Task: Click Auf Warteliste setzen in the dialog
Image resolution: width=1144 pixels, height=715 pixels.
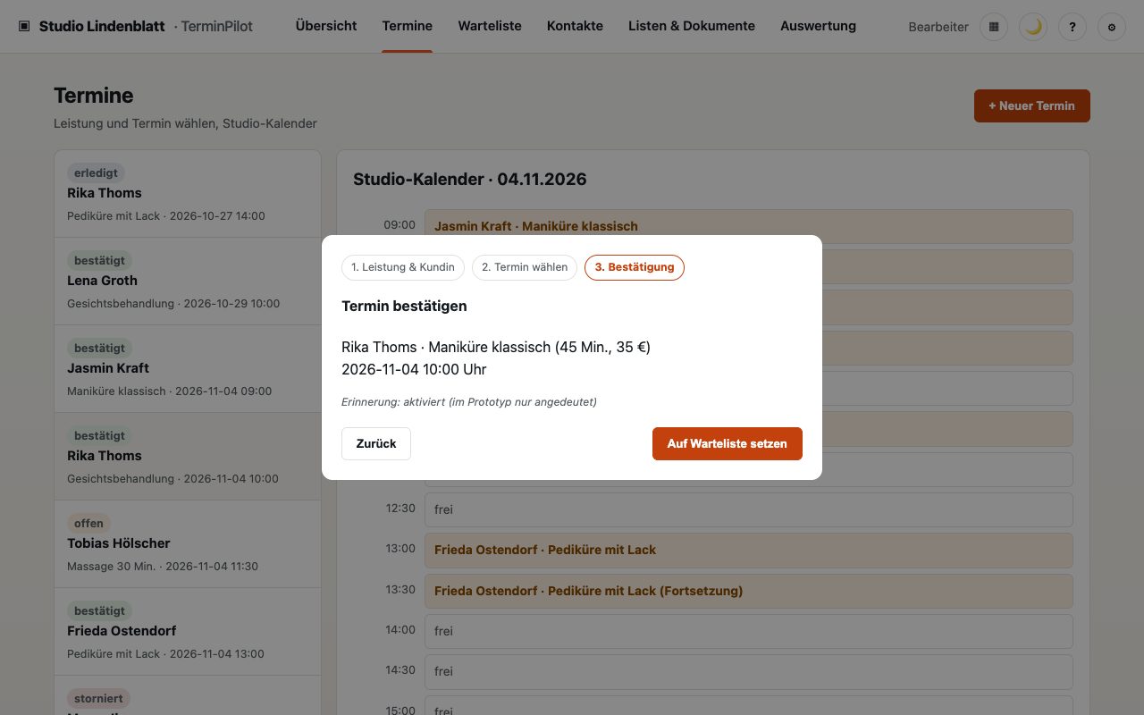Action: 728,443
